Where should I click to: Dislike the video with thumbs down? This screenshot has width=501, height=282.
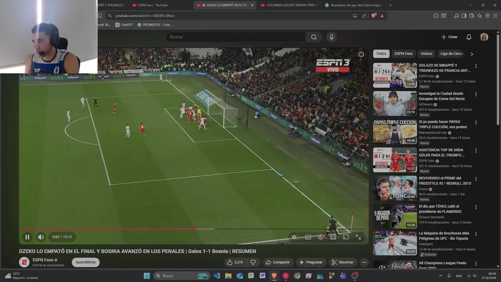click(x=253, y=262)
